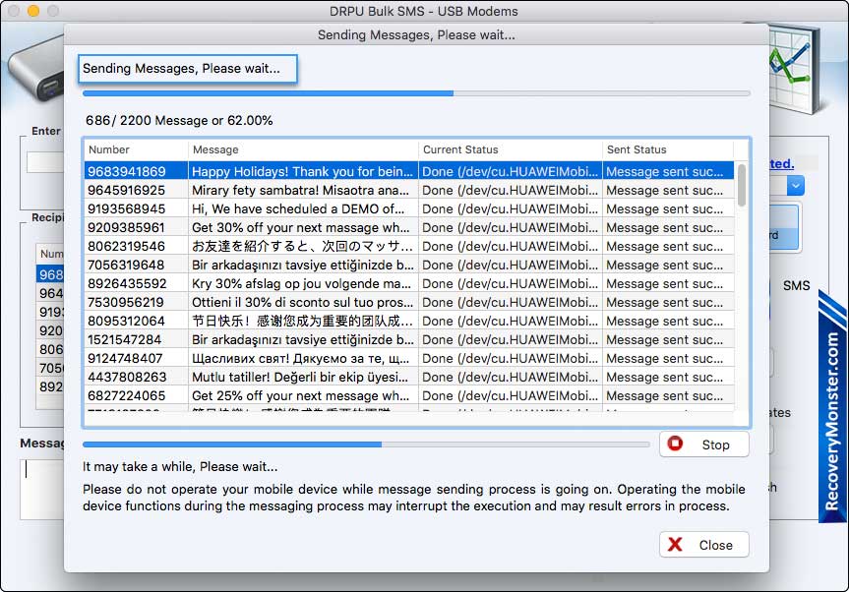Select row with number 9209385961
Image resolution: width=849 pixels, height=592 pixels.
click(x=409, y=228)
